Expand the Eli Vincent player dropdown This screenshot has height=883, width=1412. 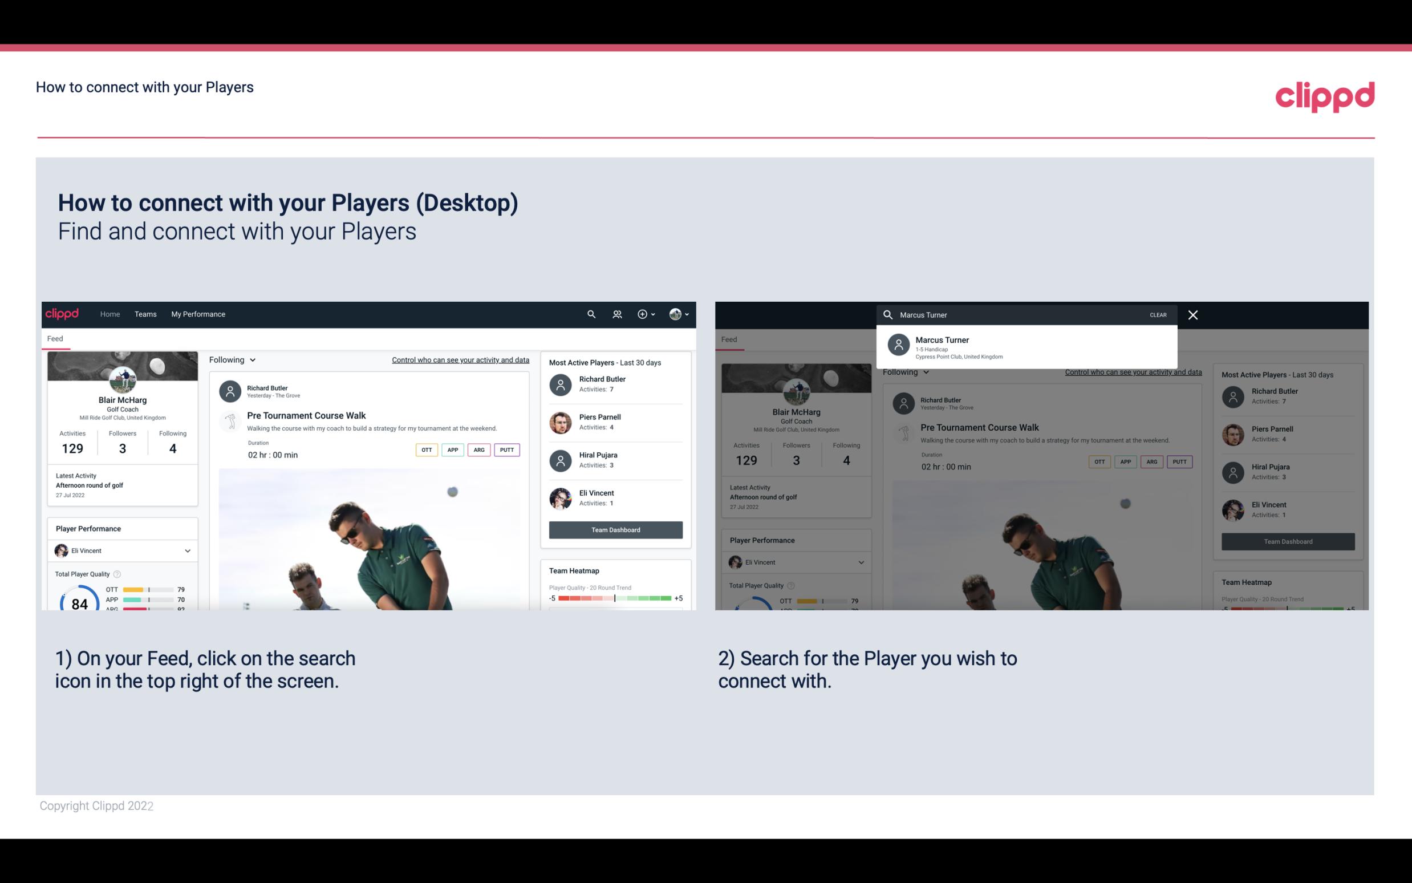pos(187,550)
